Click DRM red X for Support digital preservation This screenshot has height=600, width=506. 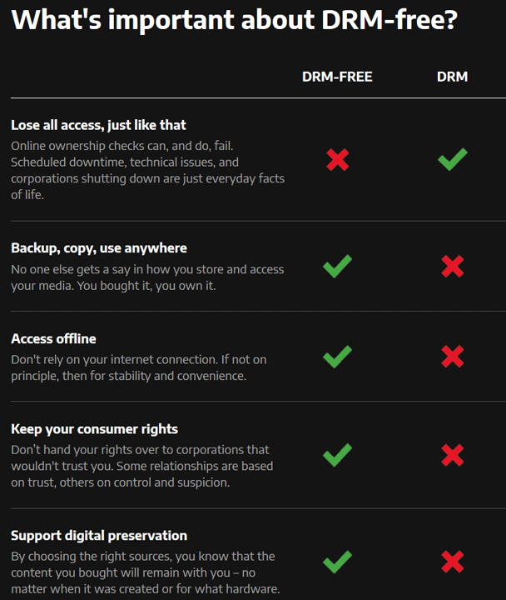pos(452,562)
